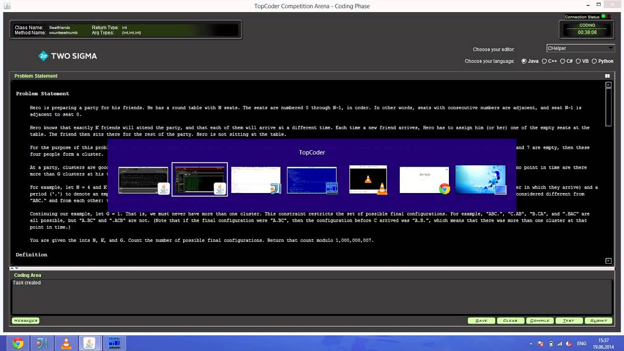Show hidden system tray icons

click(x=531, y=344)
